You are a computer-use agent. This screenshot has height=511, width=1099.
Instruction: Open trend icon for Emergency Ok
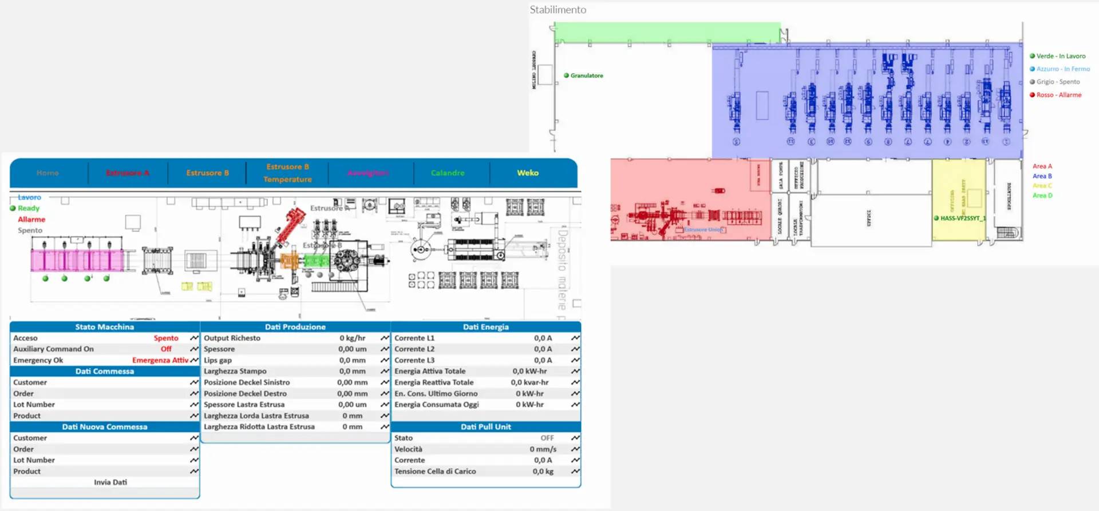click(194, 360)
